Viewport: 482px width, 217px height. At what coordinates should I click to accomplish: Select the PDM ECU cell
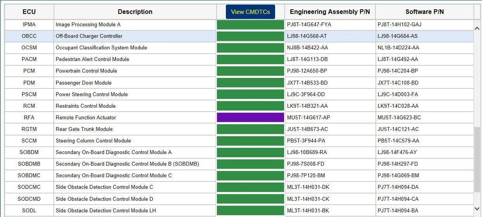click(29, 83)
